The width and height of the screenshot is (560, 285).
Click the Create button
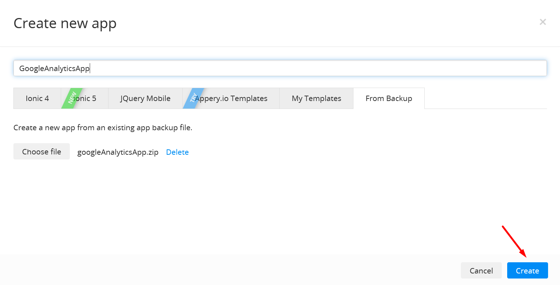pyautogui.click(x=527, y=271)
